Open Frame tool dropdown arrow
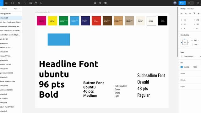This screenshot has width=201, height=113. tap(8, 3)
